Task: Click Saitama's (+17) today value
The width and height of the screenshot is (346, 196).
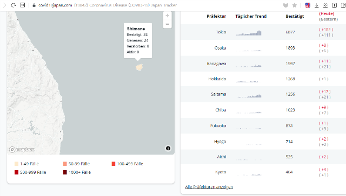Action: pos(325,92)
